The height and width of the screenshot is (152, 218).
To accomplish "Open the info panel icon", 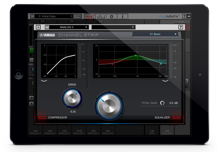I will pos(122,16).
